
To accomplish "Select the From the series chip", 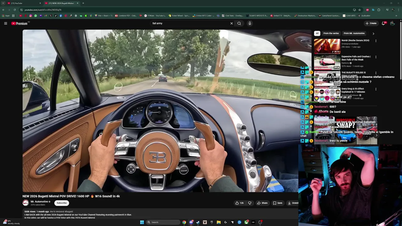I will tap(331, 33).
